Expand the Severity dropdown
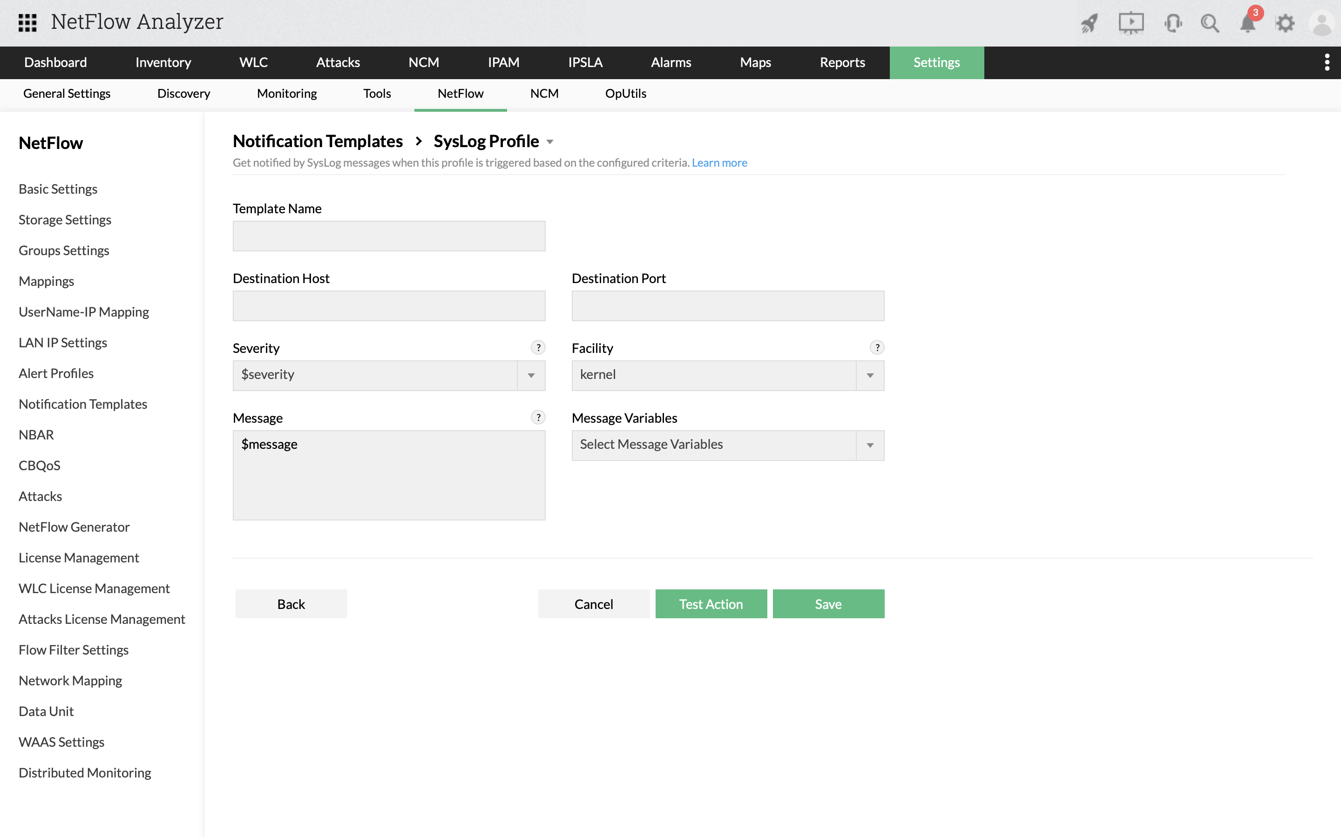 pyautogui.click(x=531, y=375)
